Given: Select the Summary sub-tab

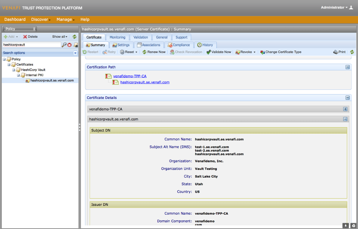Looking at the screenshot, I should tap(96, 45).
